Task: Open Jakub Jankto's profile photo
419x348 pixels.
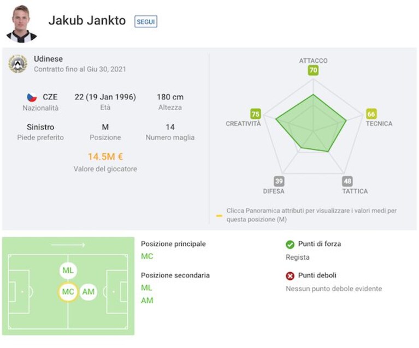Action: pos(21,23)
